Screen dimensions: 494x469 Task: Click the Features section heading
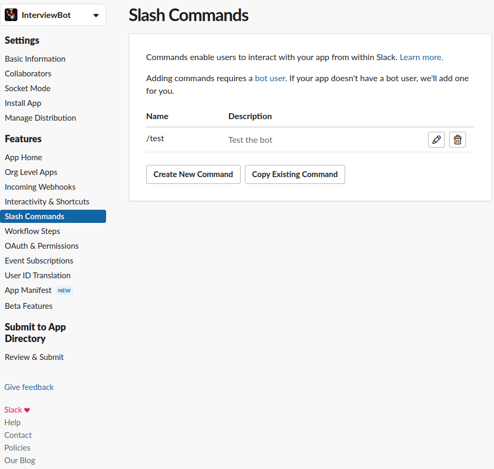click(23, 139)
